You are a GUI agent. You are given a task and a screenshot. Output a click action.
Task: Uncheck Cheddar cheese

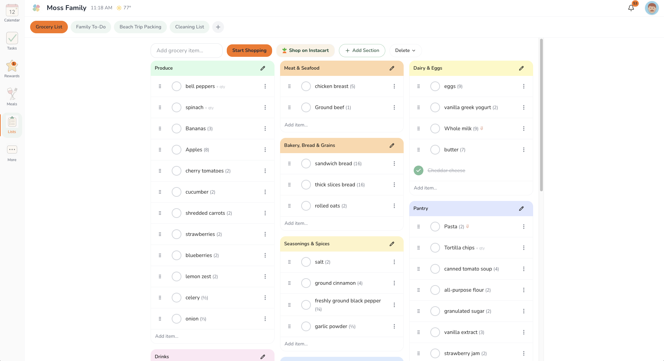419,170
